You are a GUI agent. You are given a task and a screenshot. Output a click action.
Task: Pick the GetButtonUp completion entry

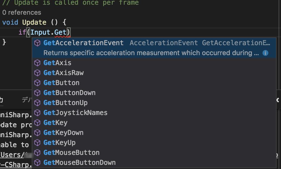[154, 103]
